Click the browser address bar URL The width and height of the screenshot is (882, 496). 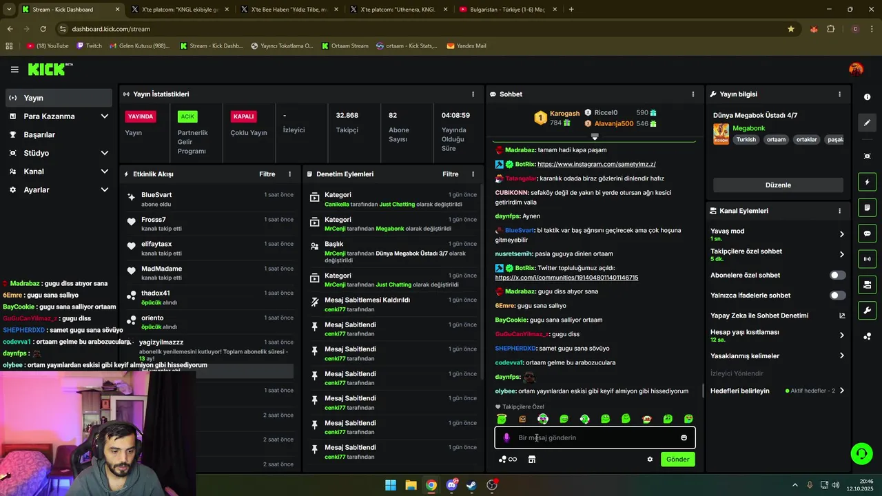pyautogui.click(x=111, y=29)
